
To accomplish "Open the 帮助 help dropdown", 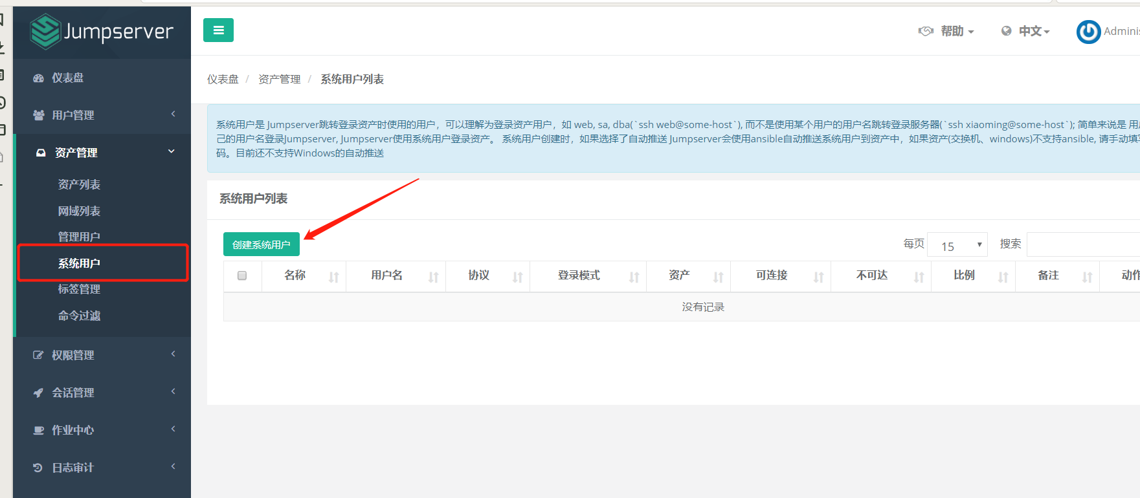I will 957,31.
